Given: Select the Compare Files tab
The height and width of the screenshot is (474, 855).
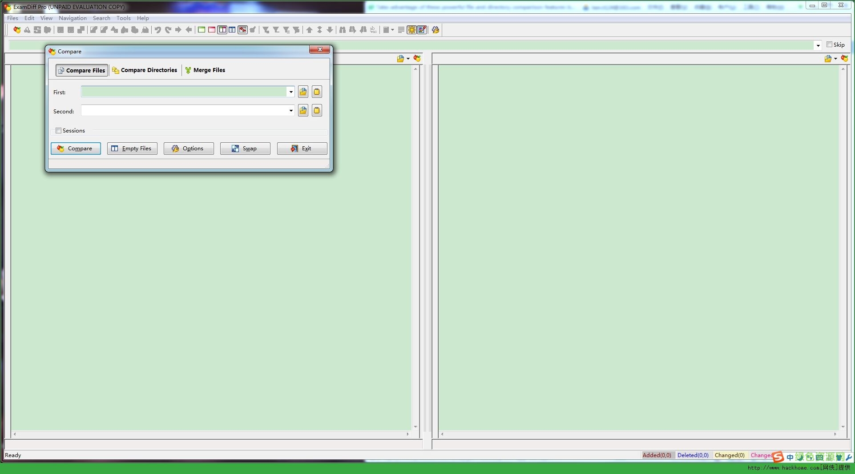Looking at the screenshot, I should tap(82, 70).
